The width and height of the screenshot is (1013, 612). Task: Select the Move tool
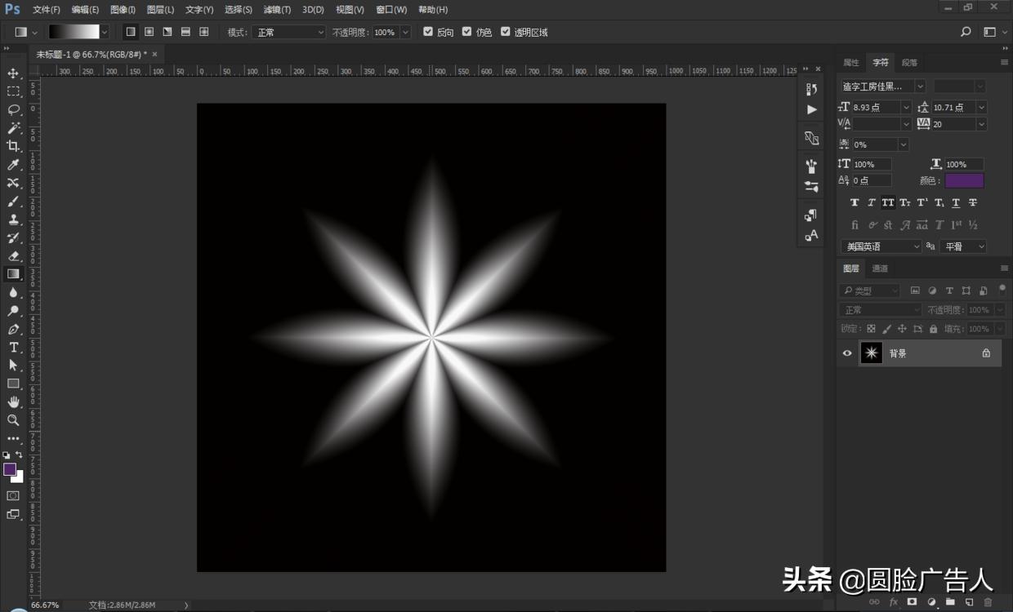[x=13, y=73]
